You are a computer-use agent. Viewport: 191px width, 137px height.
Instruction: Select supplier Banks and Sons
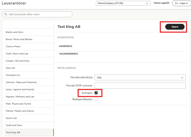15,32
